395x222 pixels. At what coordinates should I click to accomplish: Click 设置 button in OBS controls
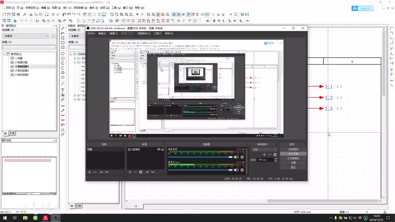coord(293,163)
